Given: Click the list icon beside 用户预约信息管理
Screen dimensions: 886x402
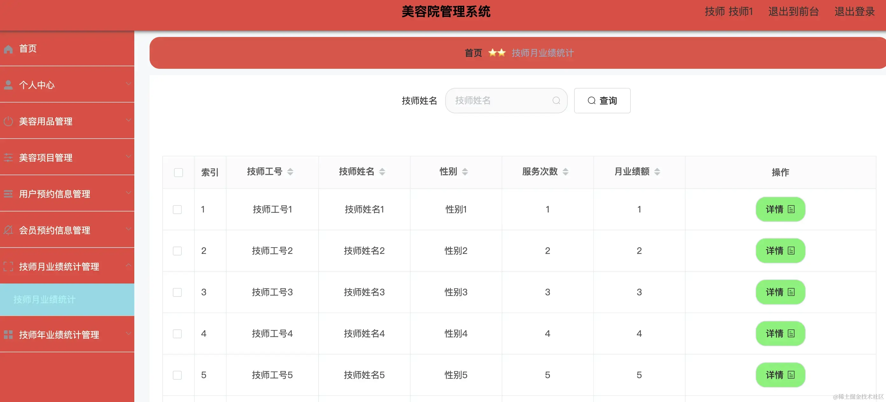Looking at the screenshot, I should (8, 194).
